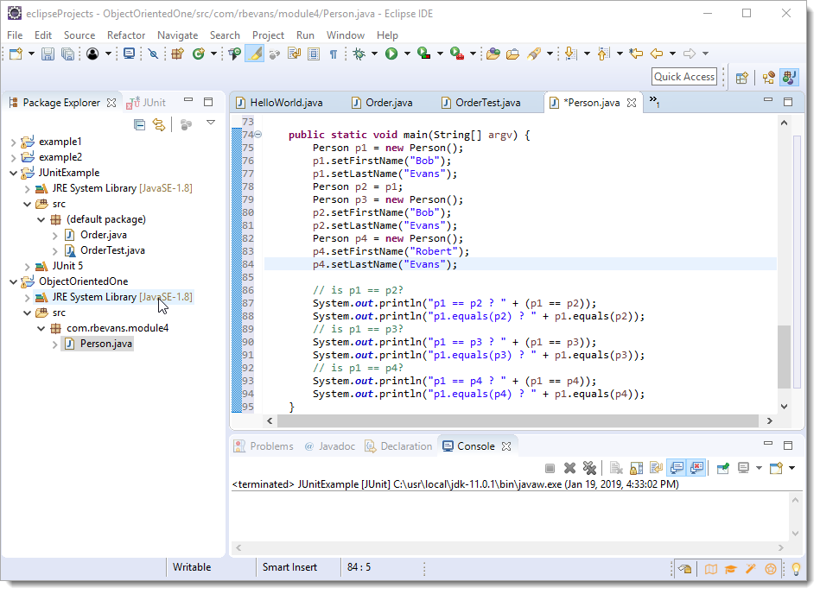
Task: Run the program with green play button
Action: tap(391, 54)
